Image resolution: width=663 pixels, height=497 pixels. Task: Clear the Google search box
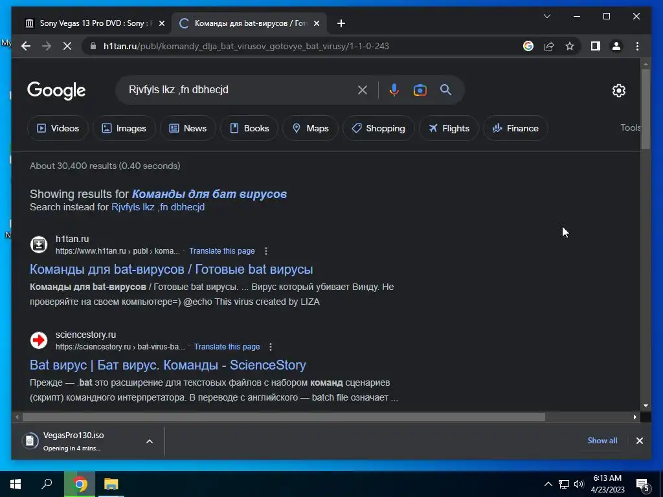tap(363, 89)
